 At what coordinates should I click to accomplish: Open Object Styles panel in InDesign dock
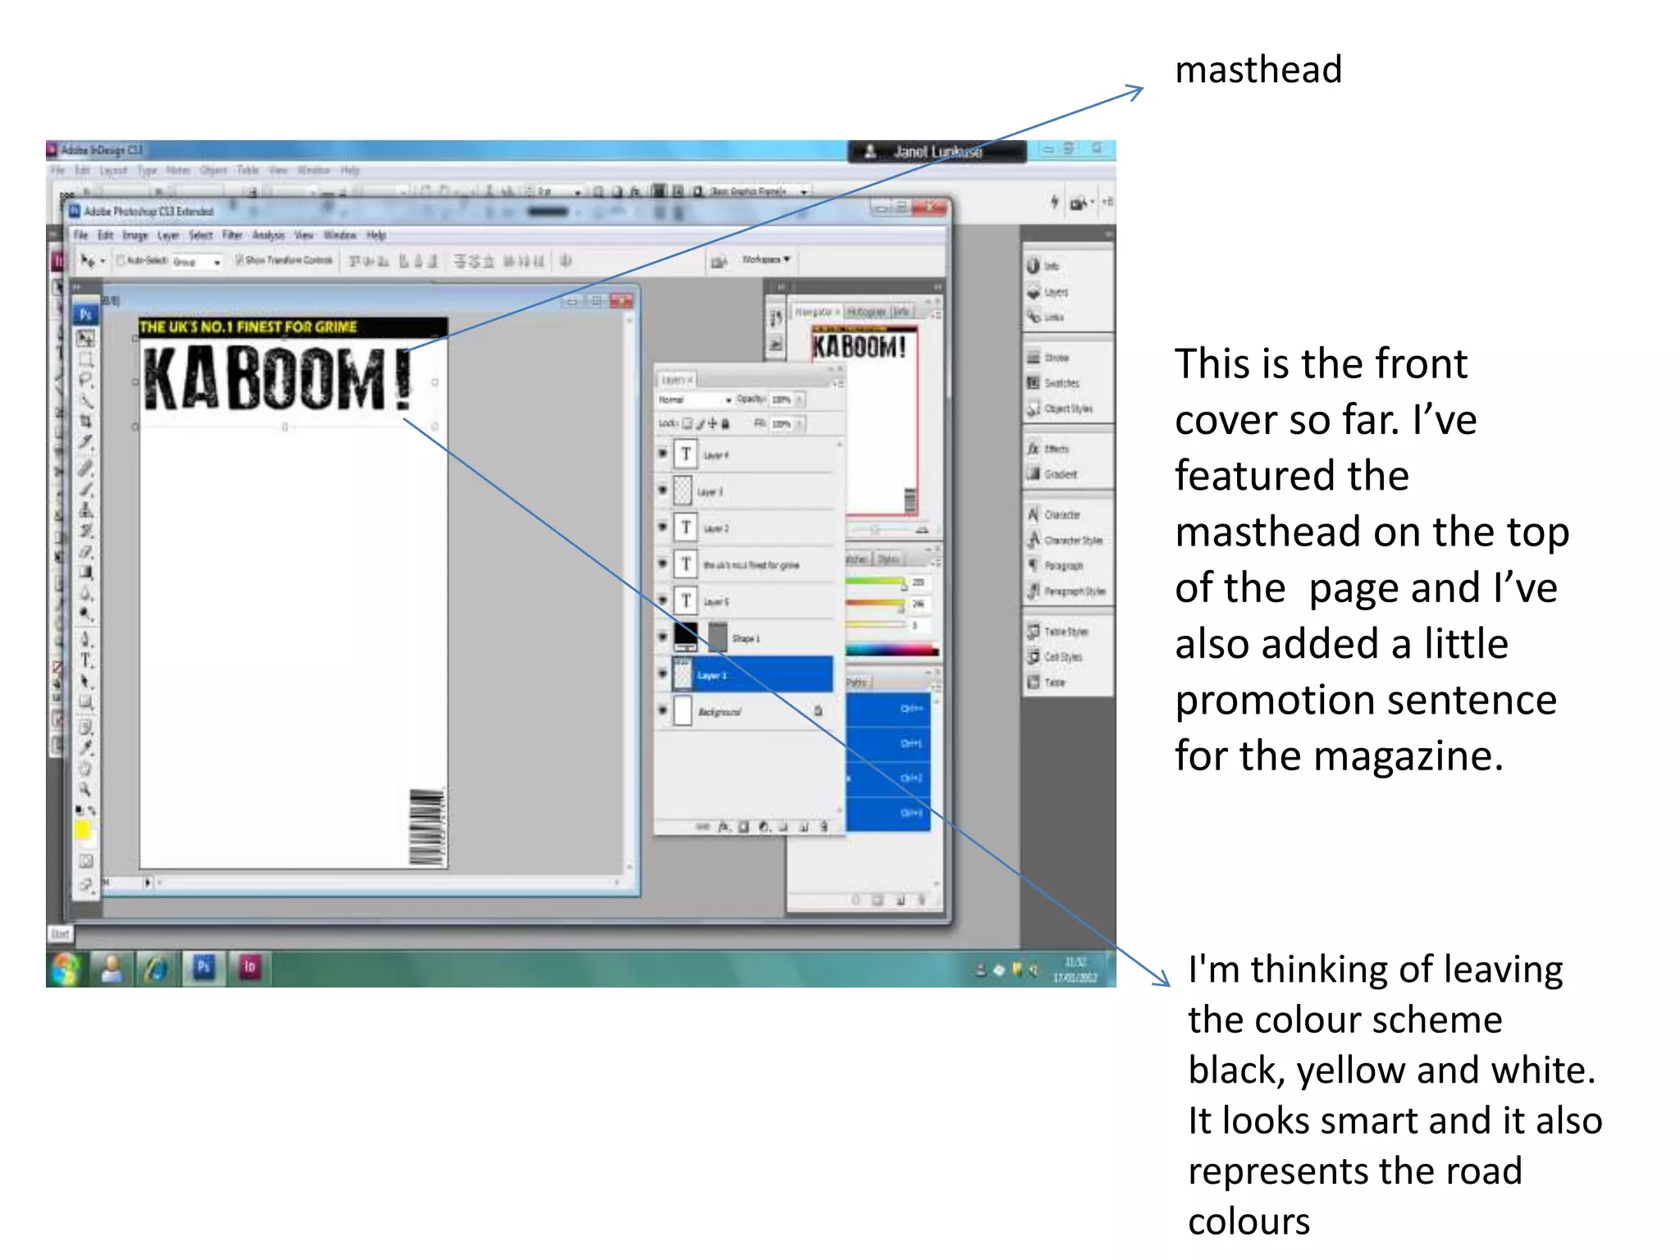[1060, 409]
